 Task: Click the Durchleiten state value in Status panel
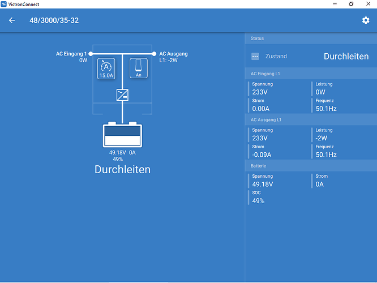(x=346, y=57)
